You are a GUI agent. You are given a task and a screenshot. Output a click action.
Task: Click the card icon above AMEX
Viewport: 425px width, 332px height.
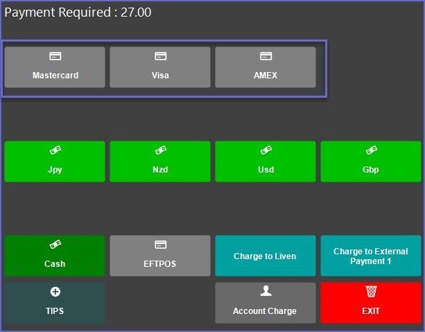[266, 56]
